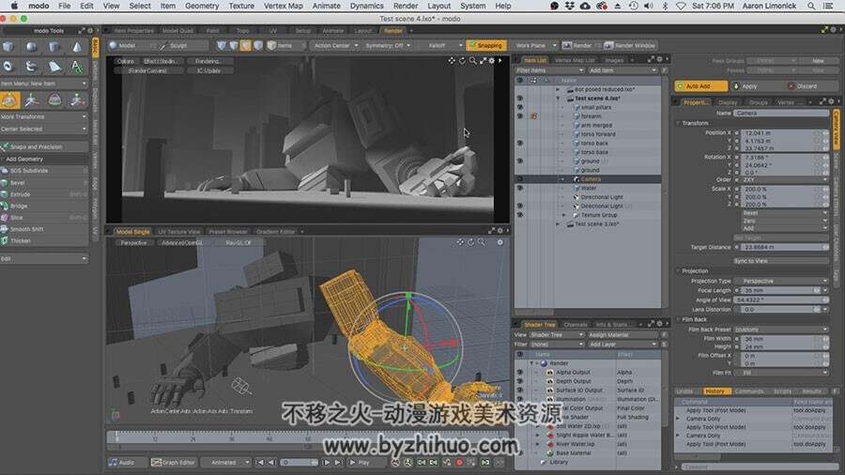
Task: Open Falloff dropdown
Action: pos(444,46)
